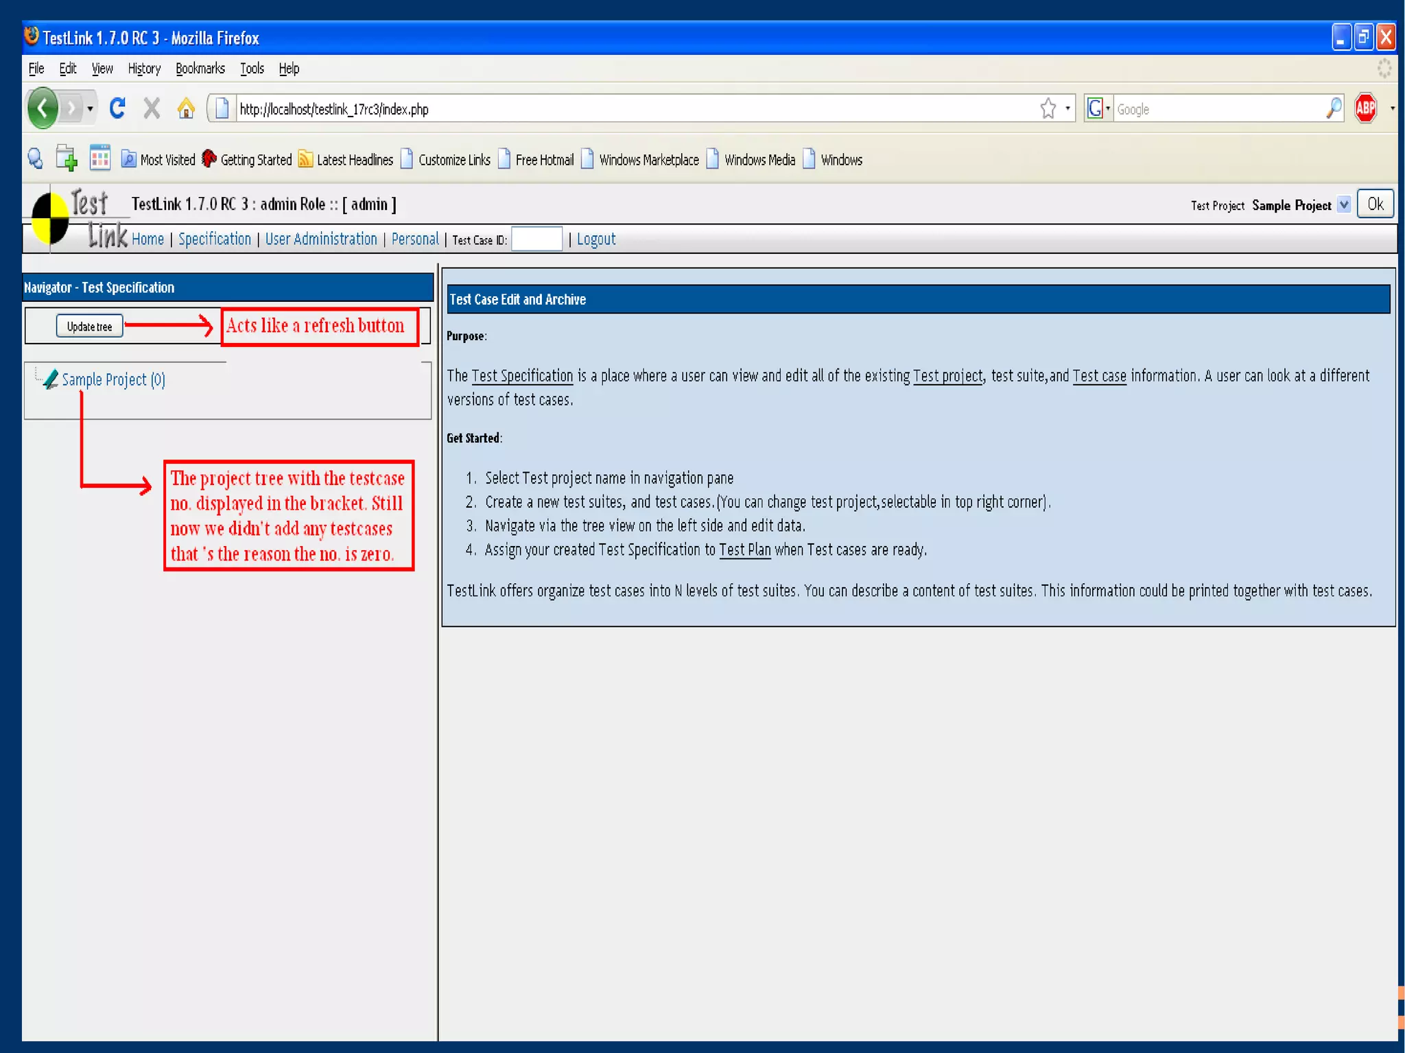Screen dimensions: 1405x1053
Task: Click the Ok button next to Test Project
Action: 1375,204
